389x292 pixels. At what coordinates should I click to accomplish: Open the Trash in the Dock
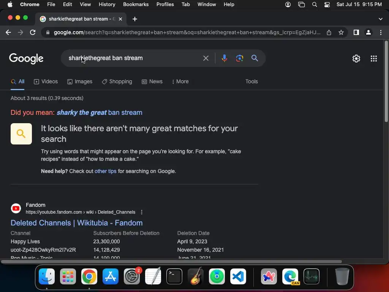342,276
